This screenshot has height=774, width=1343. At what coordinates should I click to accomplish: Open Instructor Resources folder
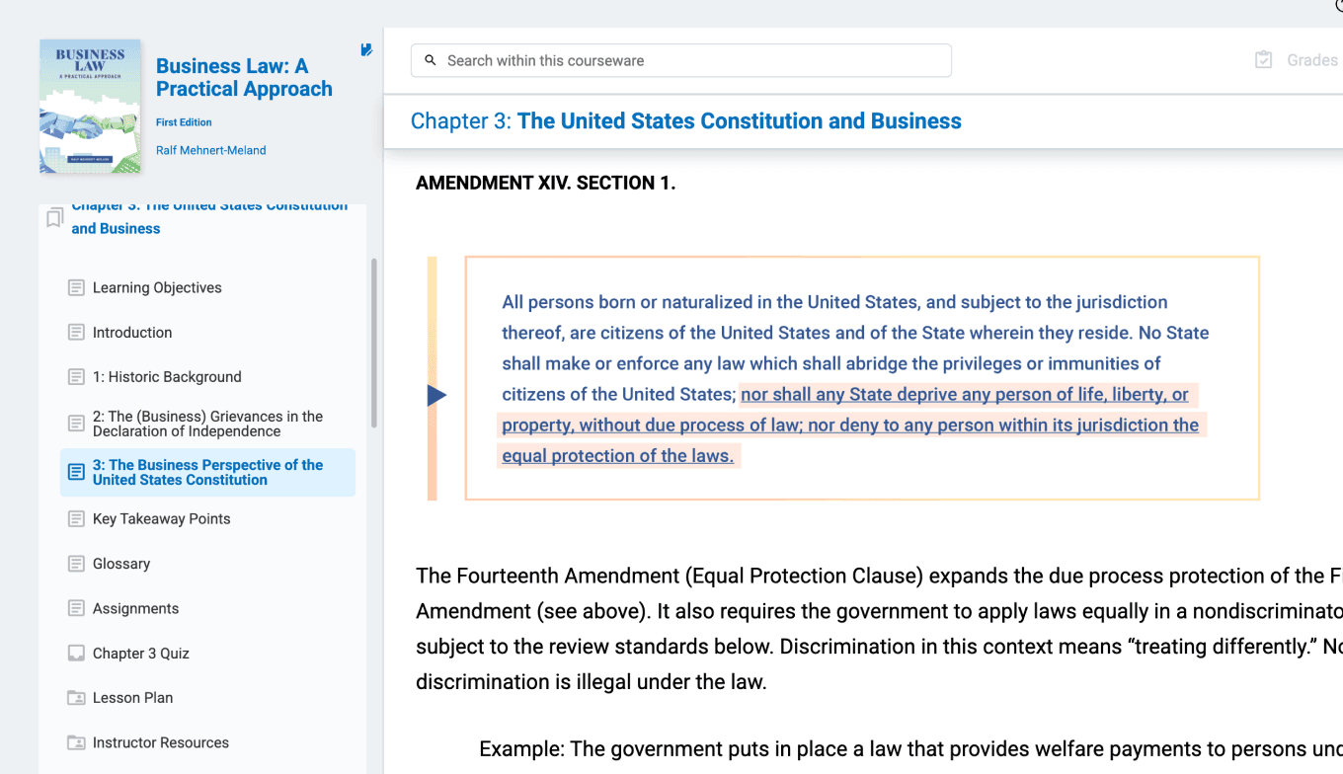point(160,742)
